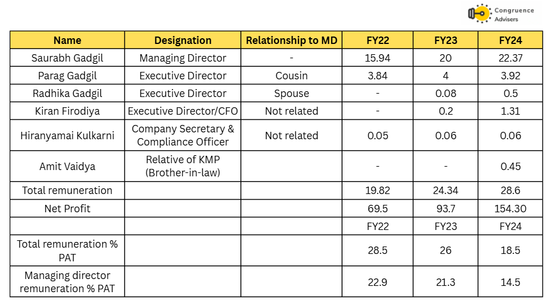Click Radhika Gadgil's Spouse cell
Screen dimensions: 552x307
292,93
